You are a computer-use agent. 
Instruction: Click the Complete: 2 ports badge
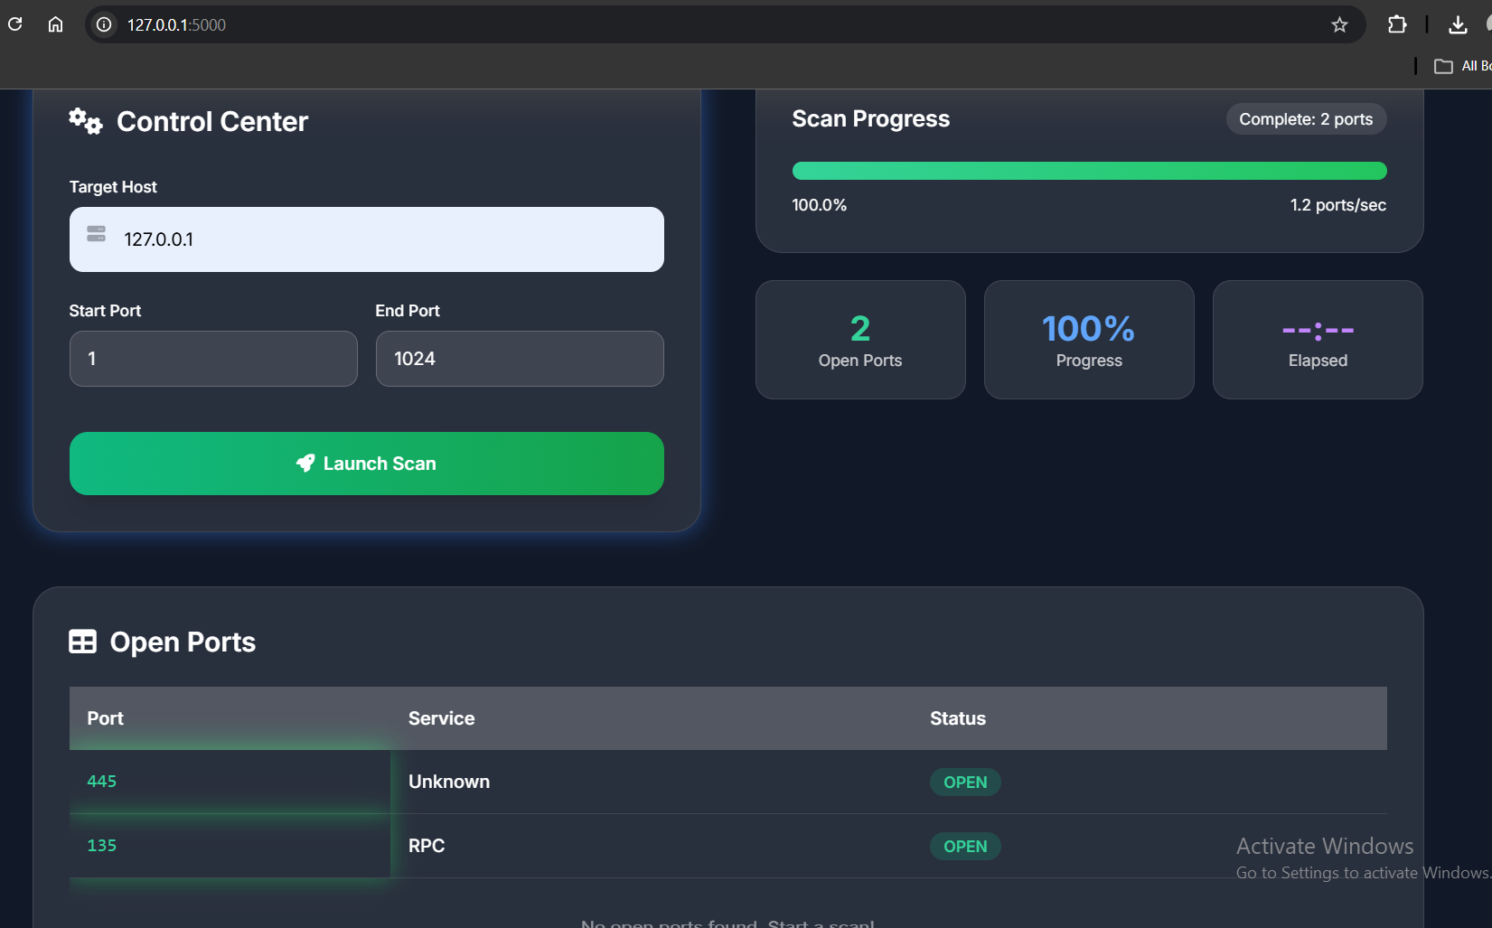1306,119
